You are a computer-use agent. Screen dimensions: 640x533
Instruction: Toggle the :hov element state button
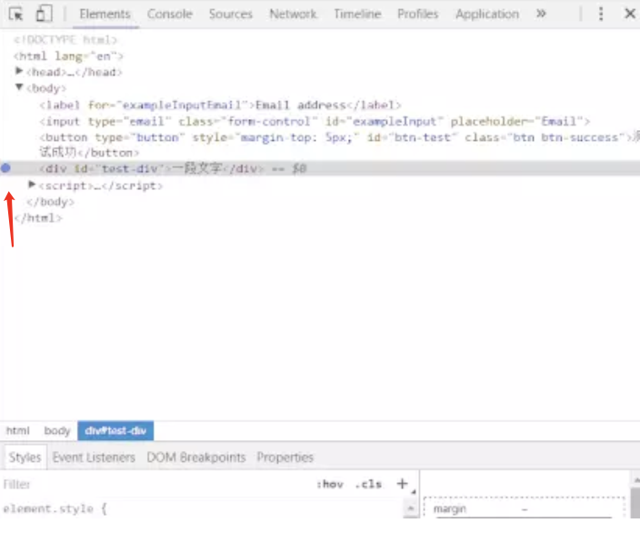pos(330,485)
